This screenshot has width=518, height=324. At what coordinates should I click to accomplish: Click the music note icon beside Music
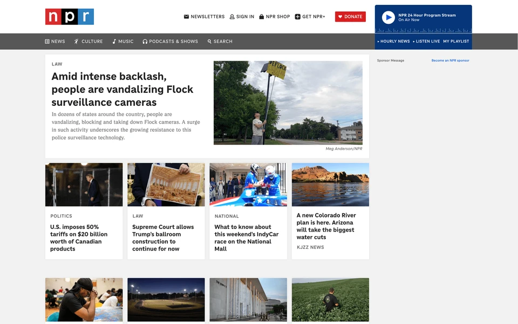point(114,42)
